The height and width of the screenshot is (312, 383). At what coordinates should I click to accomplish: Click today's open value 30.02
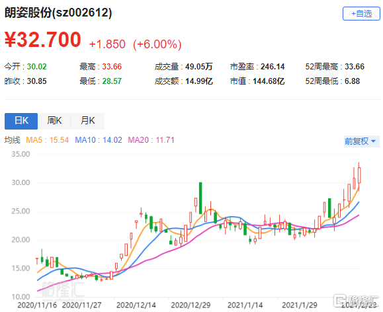[x=36, y=67]
